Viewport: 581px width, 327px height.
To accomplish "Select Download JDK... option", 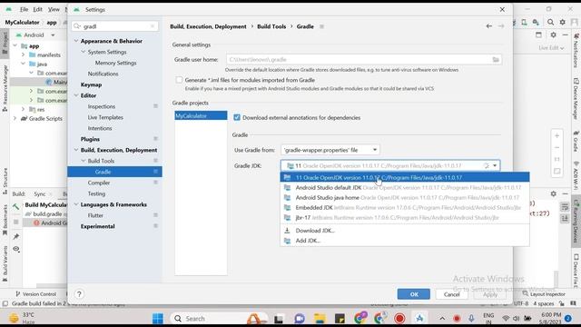I will pos(315,230).
